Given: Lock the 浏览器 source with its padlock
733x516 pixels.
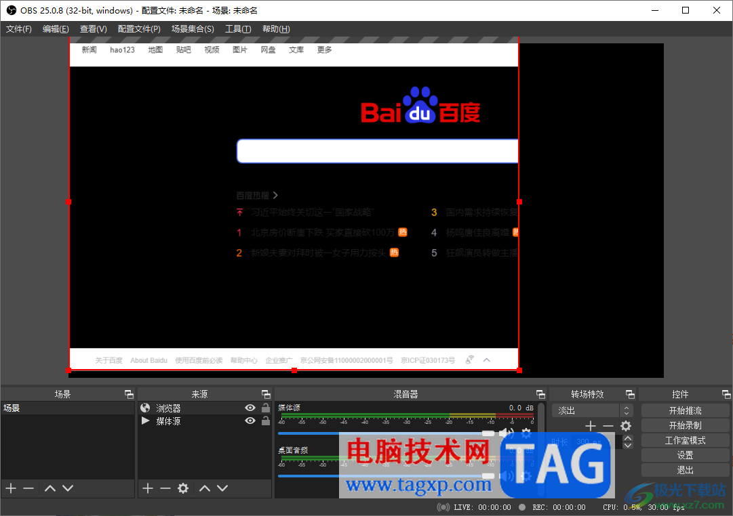Looking at the screenshot, I should (266, 408).
